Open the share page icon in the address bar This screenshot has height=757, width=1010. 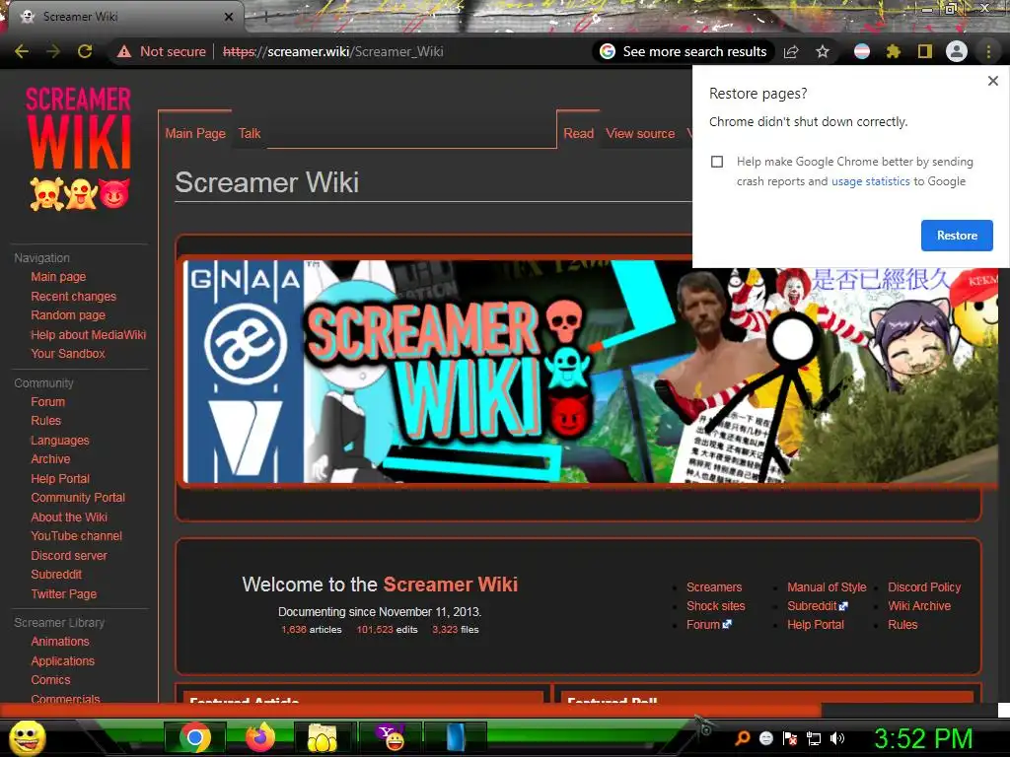791,51
